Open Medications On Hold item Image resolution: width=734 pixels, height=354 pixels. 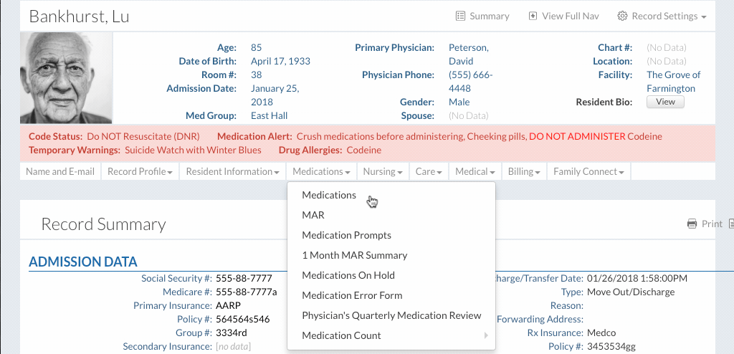pyautogui.click(x=348, y=275)
